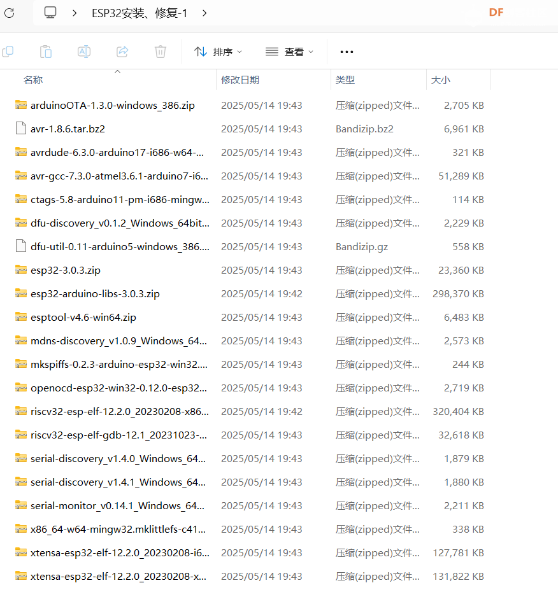Click zip icon of esptool-v4.6-win64.zip
558x597 pixels.
[21, 317]
